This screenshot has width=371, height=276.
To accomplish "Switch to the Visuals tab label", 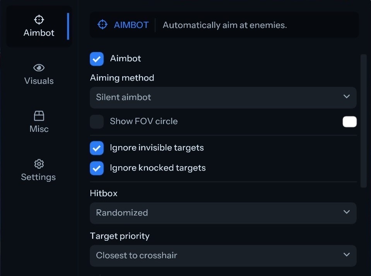I will coord(39,81).
